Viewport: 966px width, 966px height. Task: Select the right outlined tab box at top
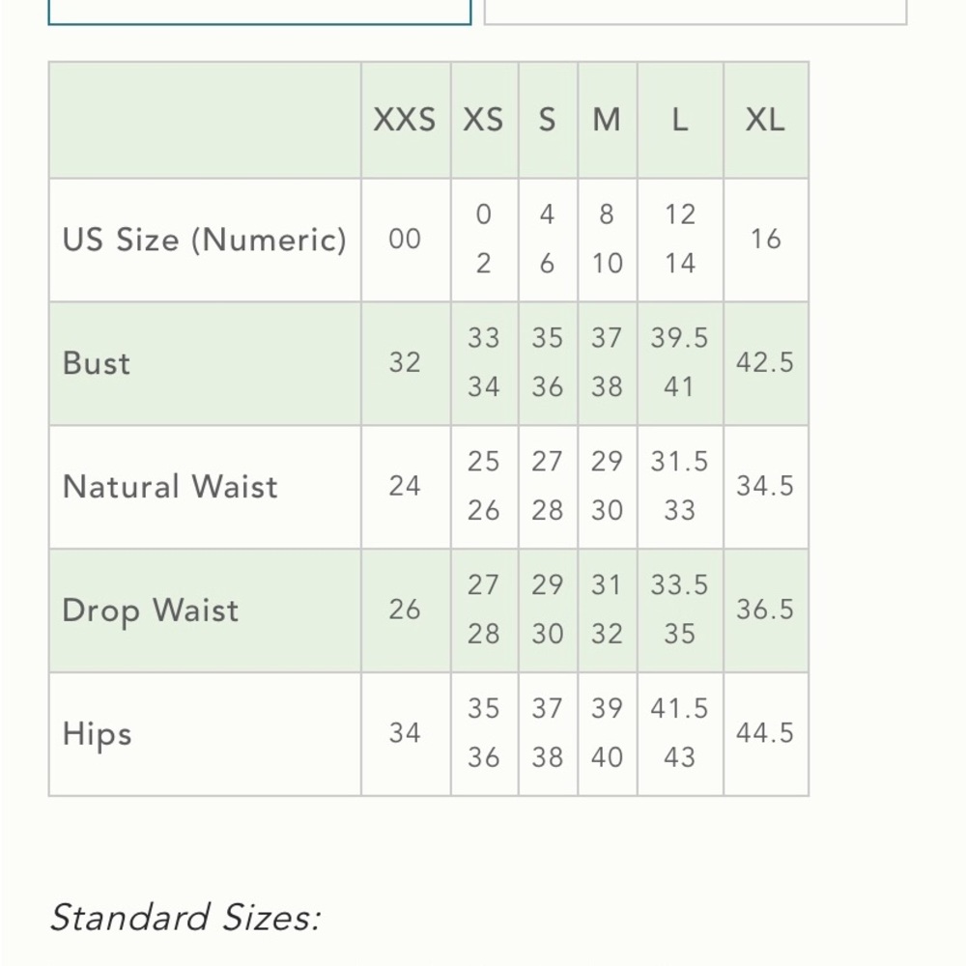695,12
